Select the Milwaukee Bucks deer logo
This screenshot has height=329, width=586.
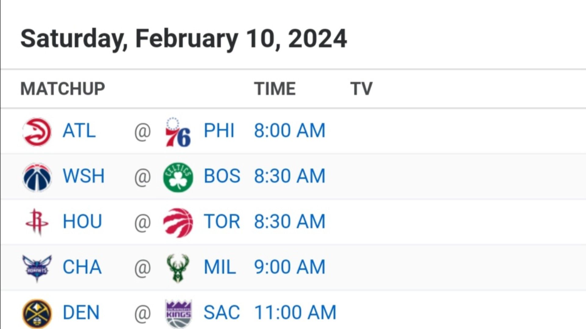point(178,268)
